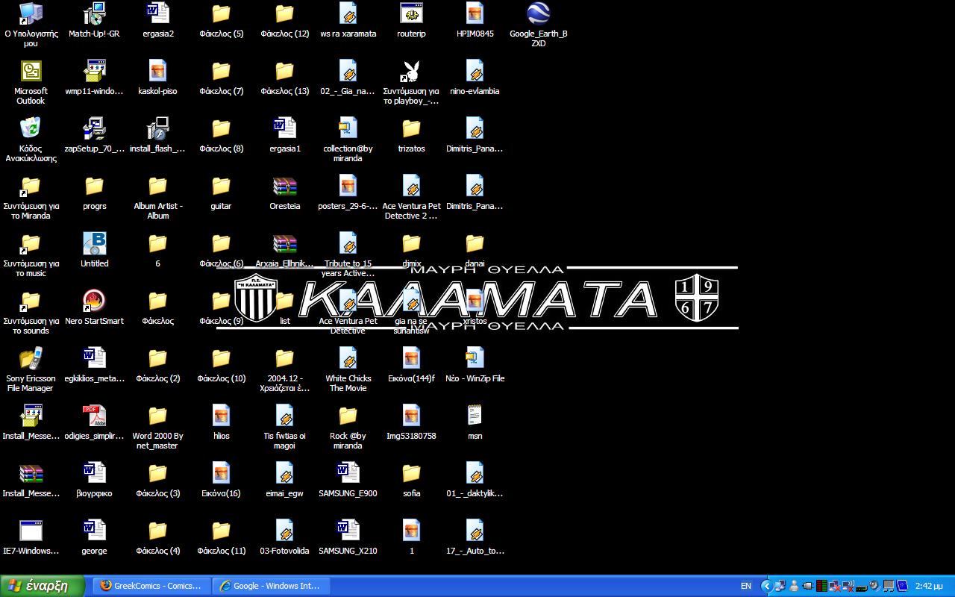Open the odigies_simplir PDF file icon
955x597 pixels.
pyautogui.click(x=94, y=416)
